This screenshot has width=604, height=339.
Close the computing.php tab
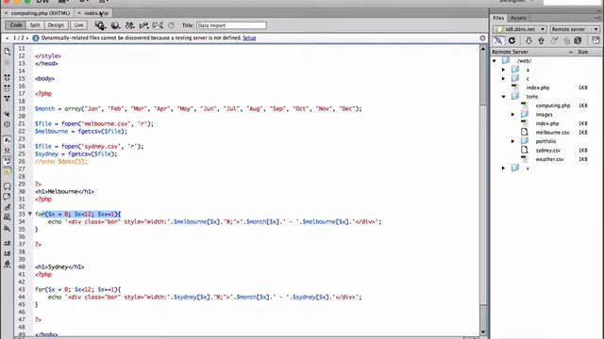coord(6,13)
